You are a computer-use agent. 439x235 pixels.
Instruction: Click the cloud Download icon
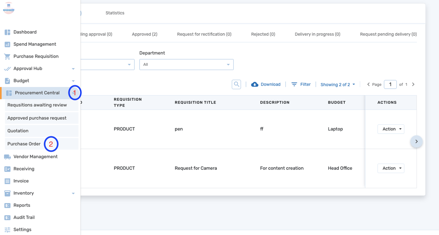(x=254, y=84)
